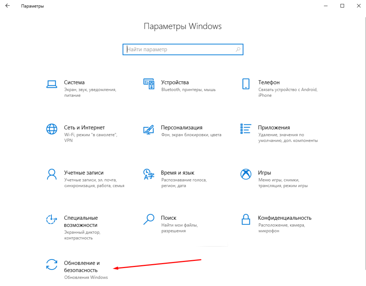The height and width of the screenshot is (286, 366).
Task: Click the Связать устройство с Android text
Action: click(288, 92)
